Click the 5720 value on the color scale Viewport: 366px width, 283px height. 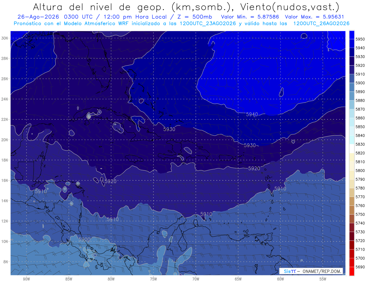tap(360, 241)
